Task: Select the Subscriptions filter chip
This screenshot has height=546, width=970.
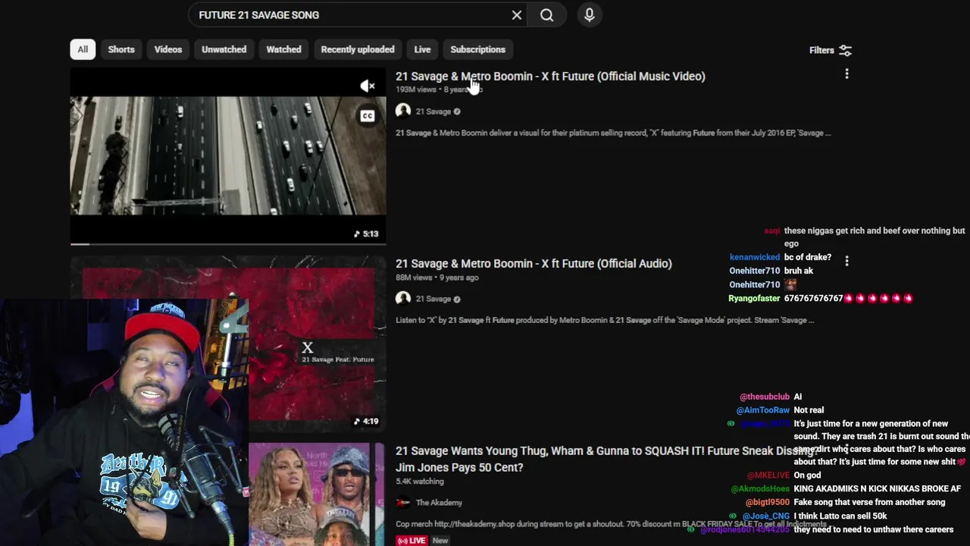Action: [x=477, y=49]
